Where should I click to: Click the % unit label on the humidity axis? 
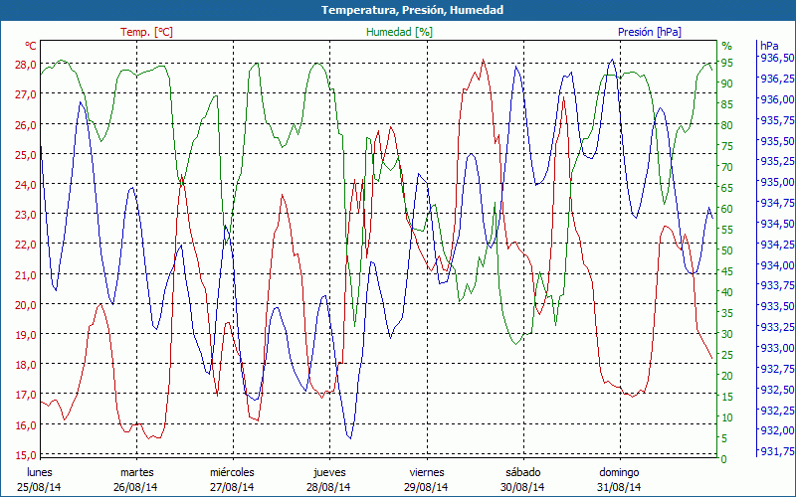tap(727, 46)
